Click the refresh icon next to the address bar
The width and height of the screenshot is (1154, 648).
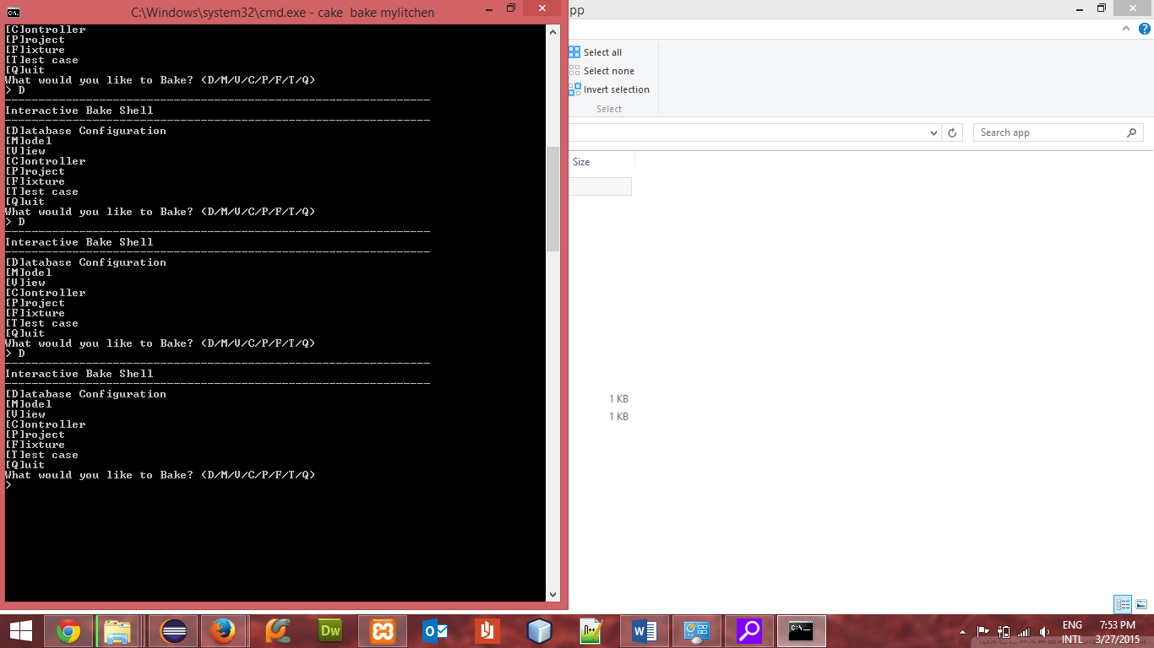(x=953, y=132)
